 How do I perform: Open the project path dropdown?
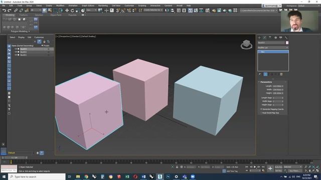point(259,10)
